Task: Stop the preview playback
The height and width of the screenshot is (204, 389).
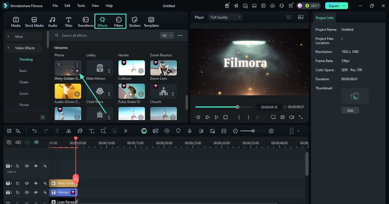Action: [x=226, y=117]
